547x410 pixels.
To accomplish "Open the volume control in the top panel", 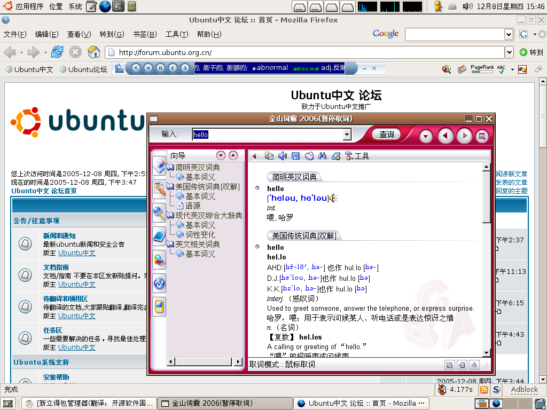I will tap(467, 6).
